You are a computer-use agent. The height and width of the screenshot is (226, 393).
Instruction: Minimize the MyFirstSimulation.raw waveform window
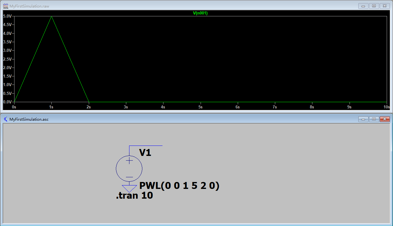[363, 6]
